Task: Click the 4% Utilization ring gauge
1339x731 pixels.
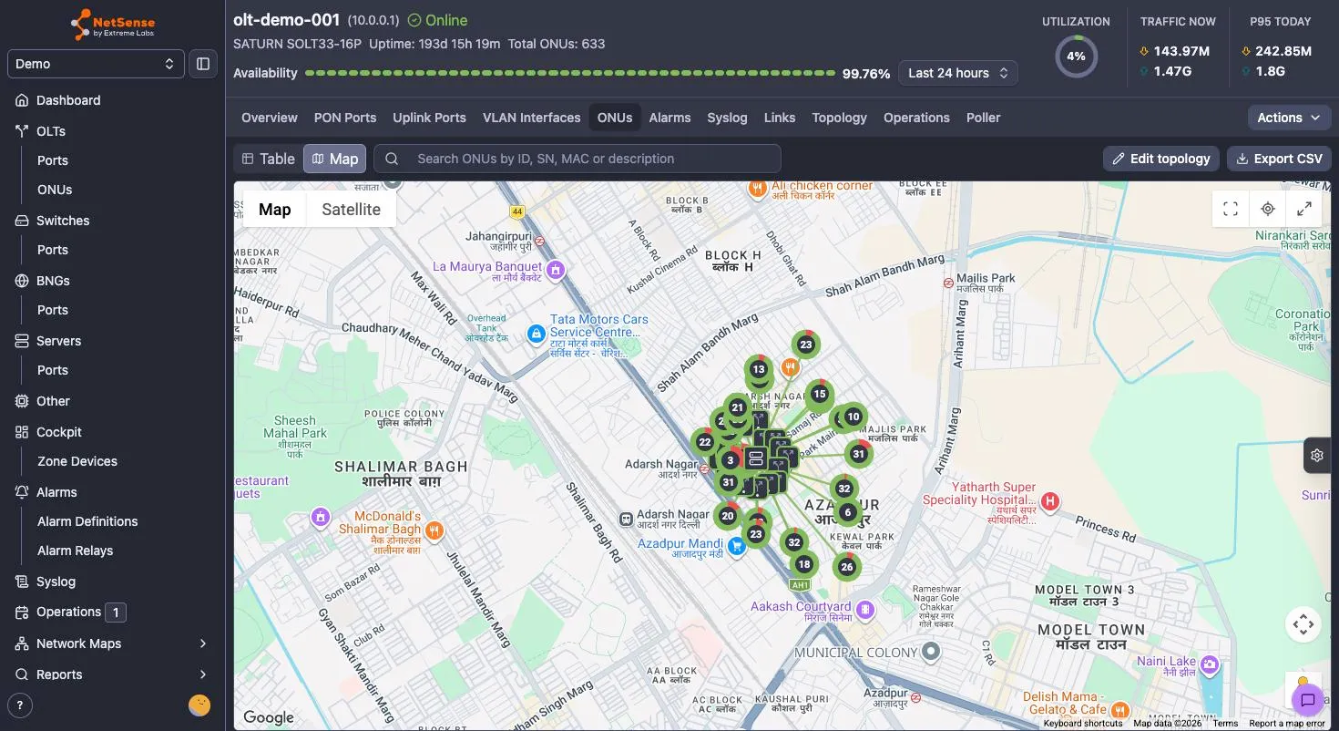Action: point(1076,57)
